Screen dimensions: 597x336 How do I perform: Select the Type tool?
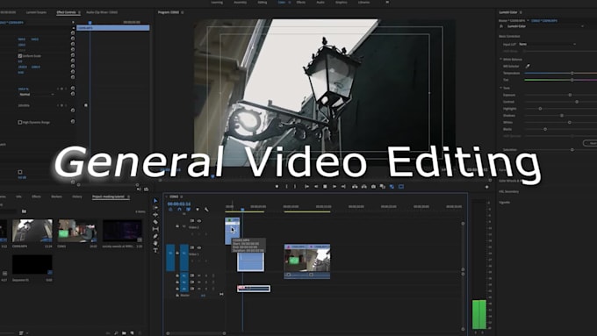[155, 250]
